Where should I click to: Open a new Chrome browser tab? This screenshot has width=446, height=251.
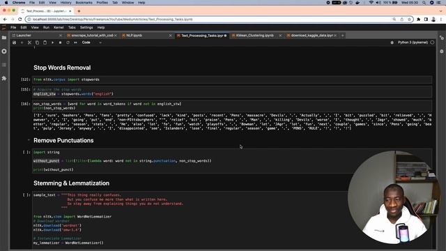coord(79,11)
